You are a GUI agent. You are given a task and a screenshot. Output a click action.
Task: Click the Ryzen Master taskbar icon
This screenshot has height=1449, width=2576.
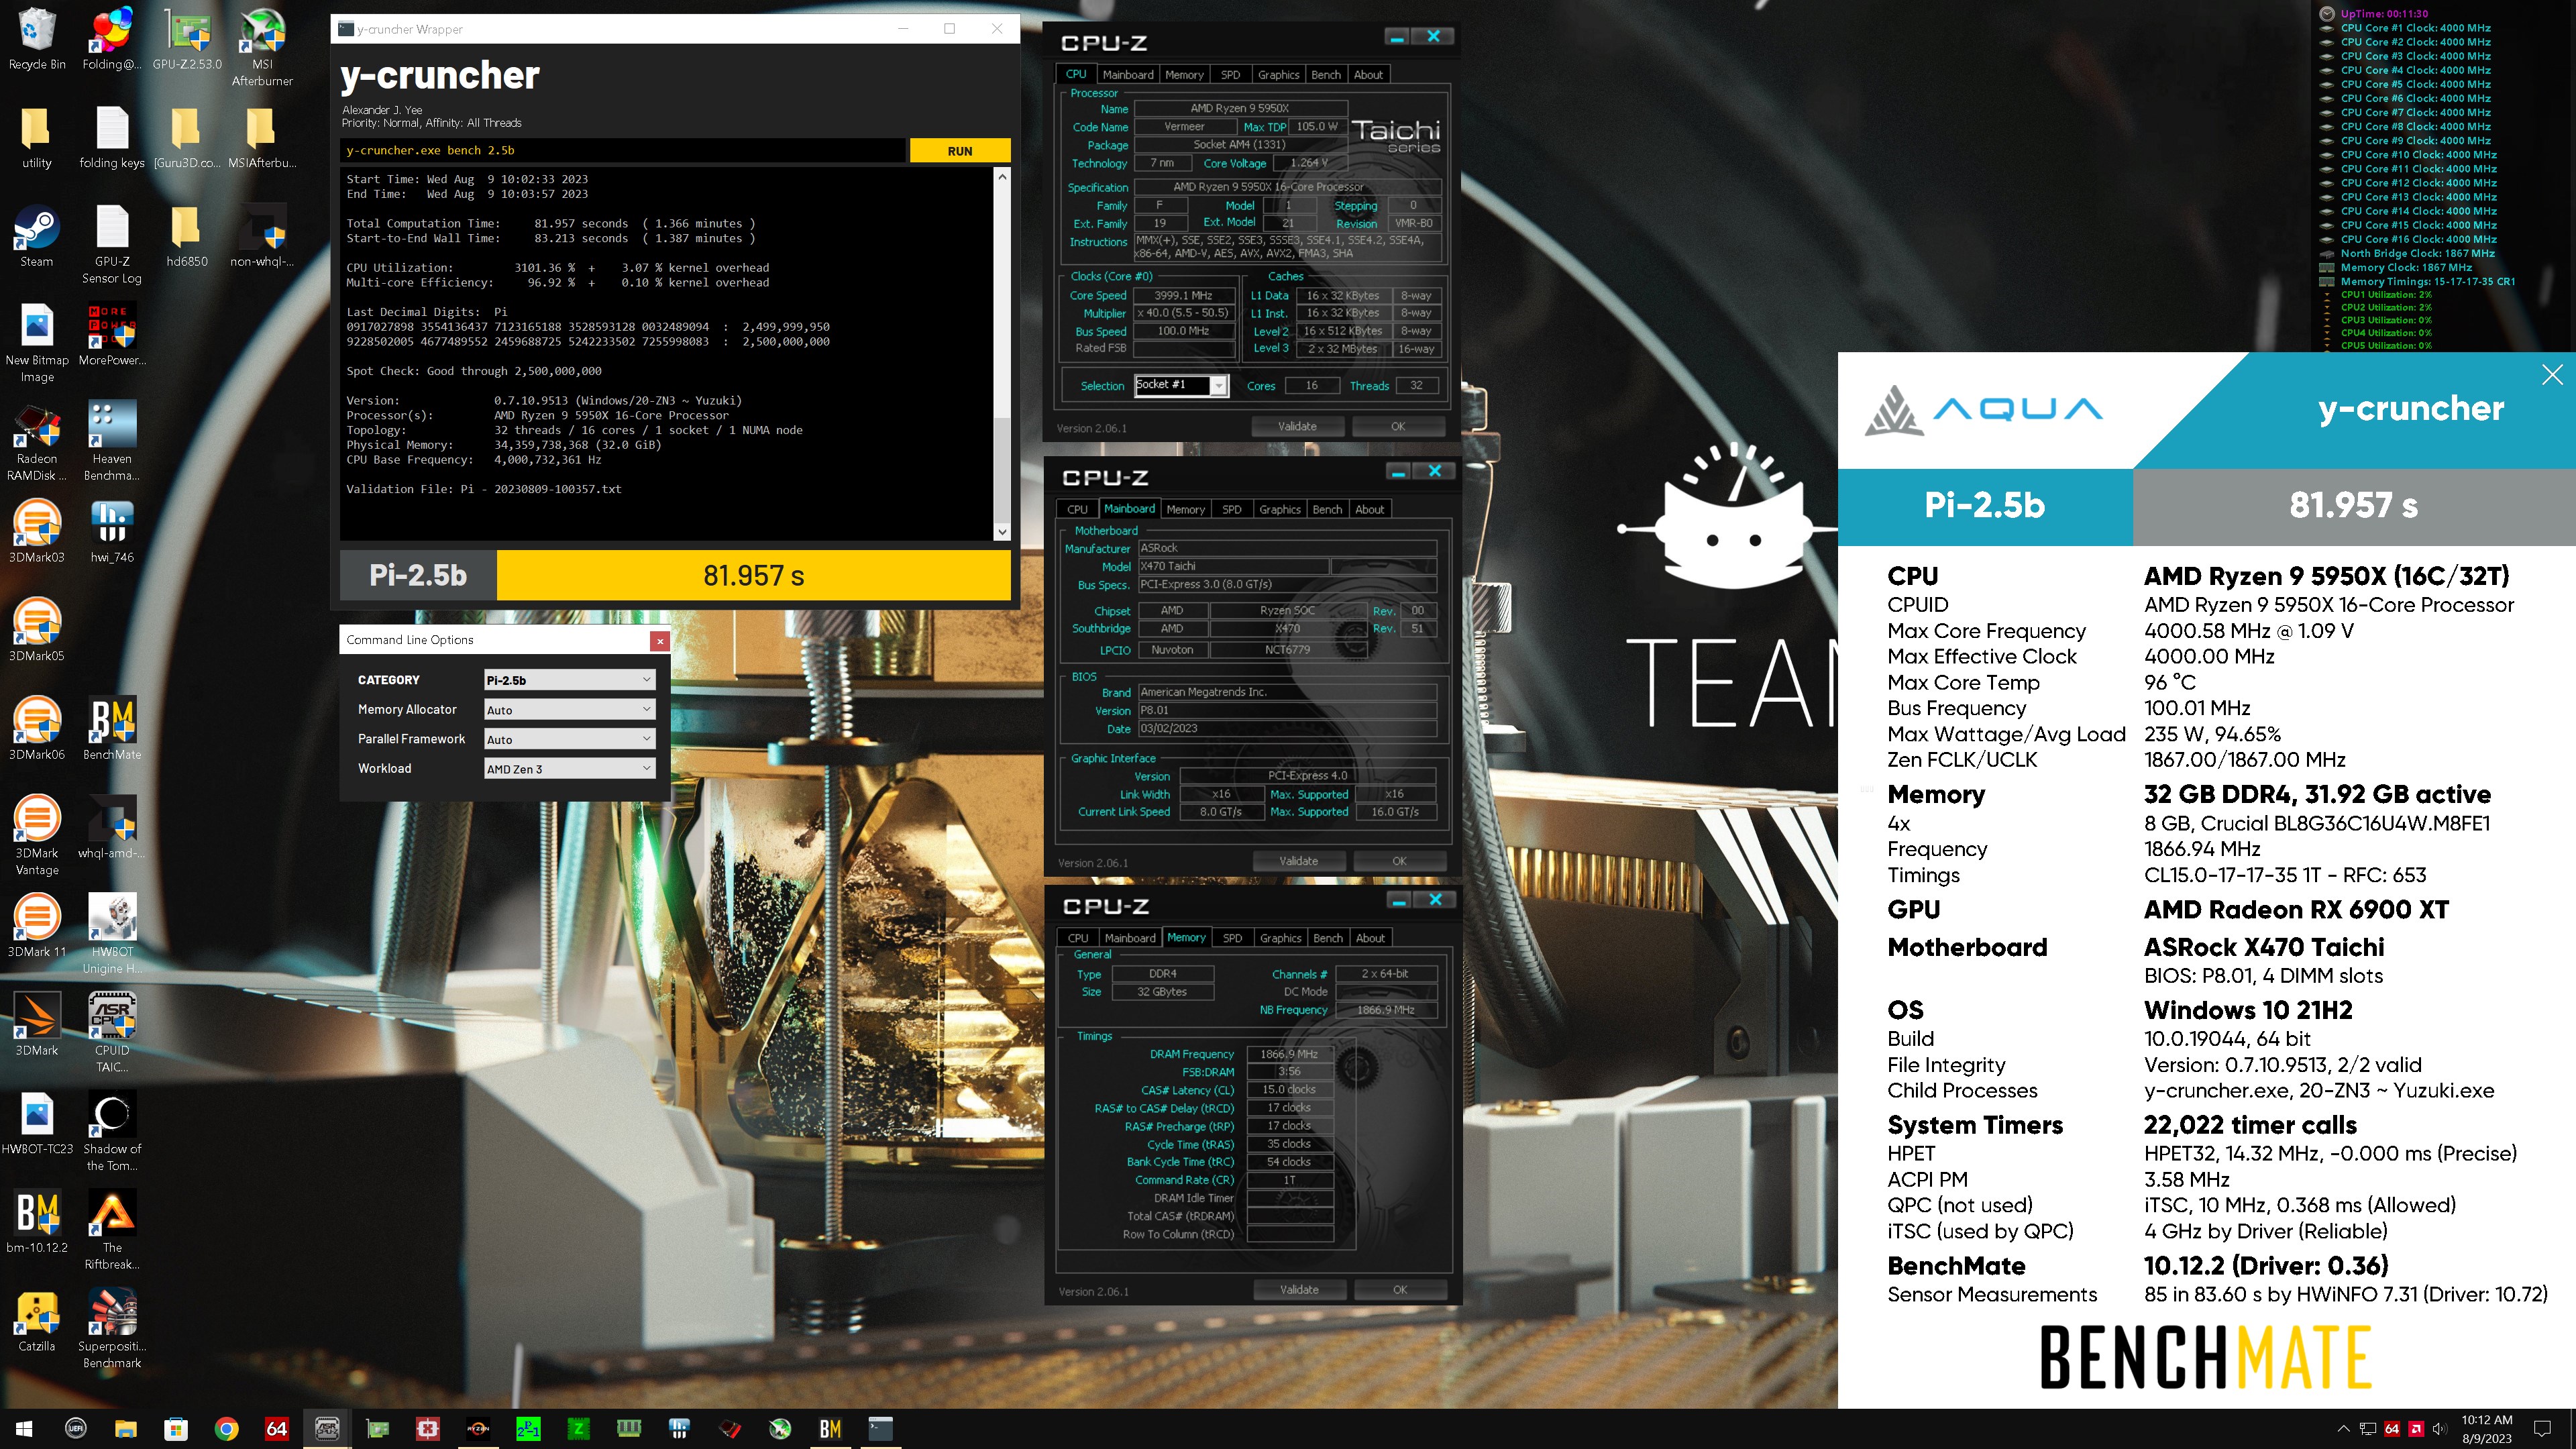click(x=478, y=1429)
